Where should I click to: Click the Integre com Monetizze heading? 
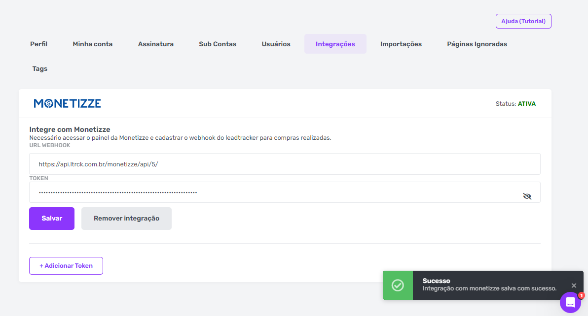(70, 129)
